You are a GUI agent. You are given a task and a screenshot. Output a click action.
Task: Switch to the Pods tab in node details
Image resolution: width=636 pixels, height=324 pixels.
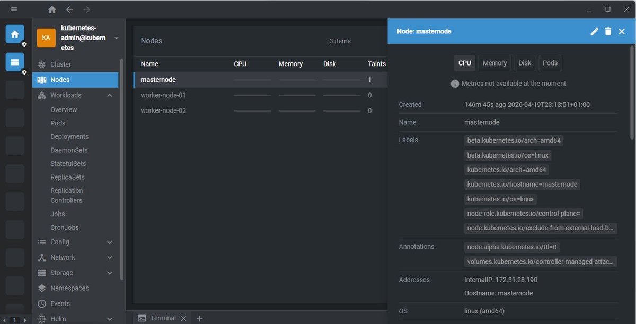click(x=550, y=63)
